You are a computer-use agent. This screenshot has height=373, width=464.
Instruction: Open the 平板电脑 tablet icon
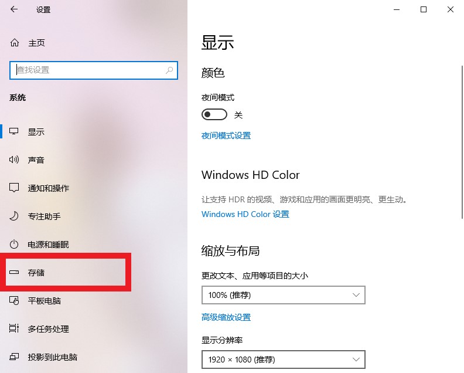tap(14, 300)
